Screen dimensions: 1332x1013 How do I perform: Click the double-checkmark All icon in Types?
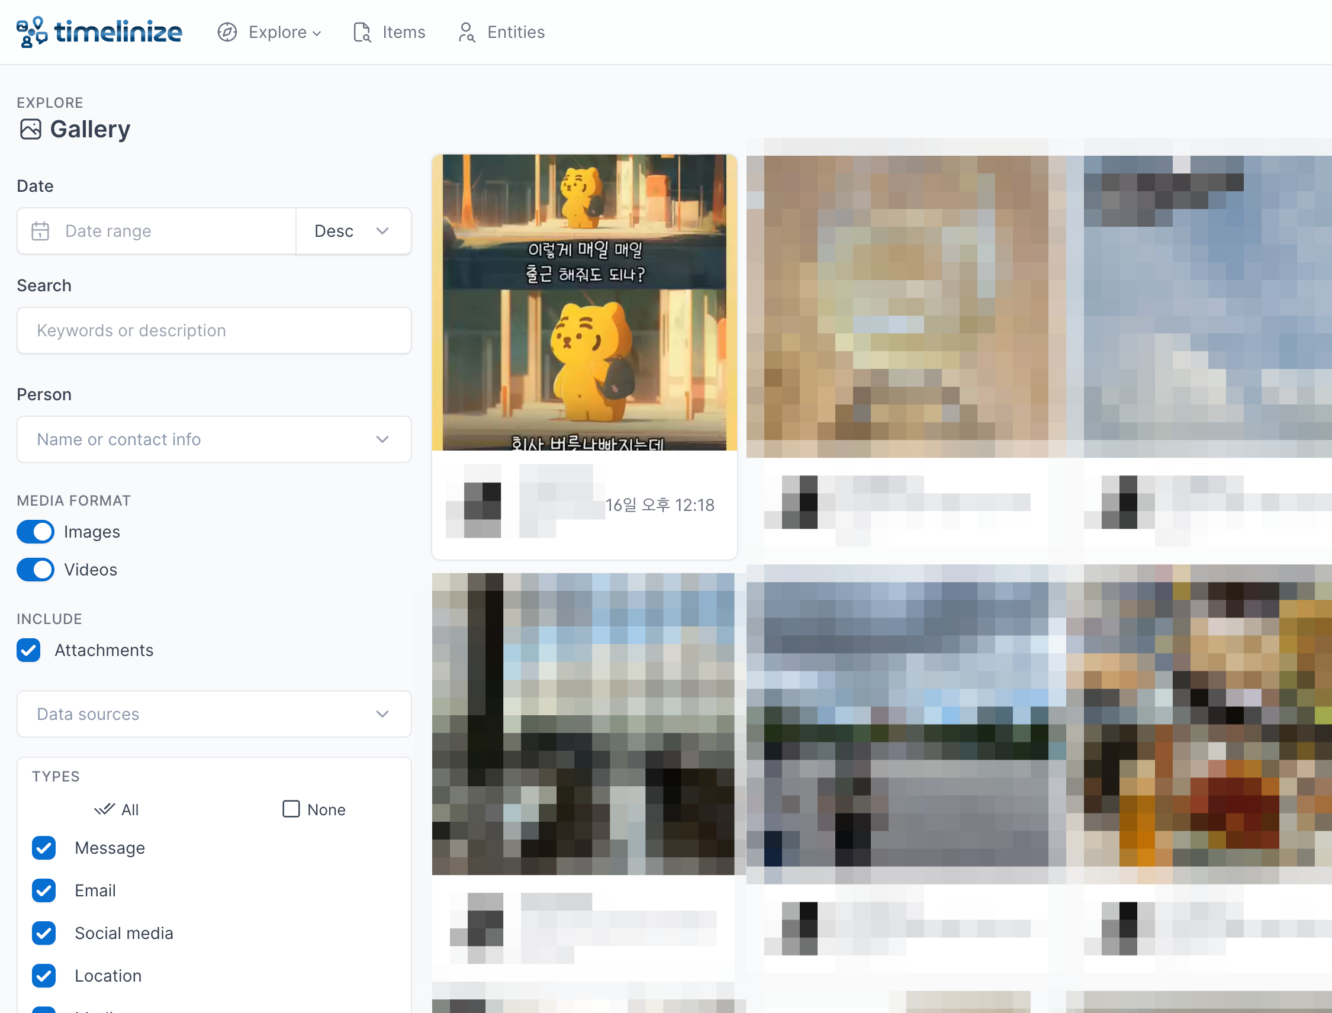point(104,809)
